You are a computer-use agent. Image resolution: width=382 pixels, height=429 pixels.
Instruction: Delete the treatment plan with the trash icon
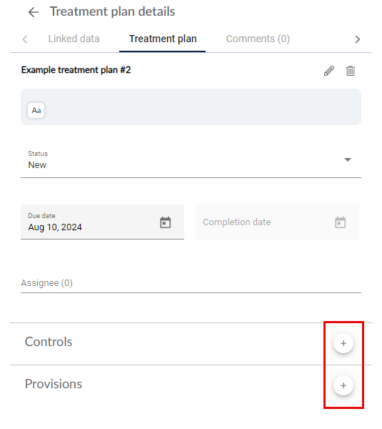pyautogui.click(x=351, y=71)
